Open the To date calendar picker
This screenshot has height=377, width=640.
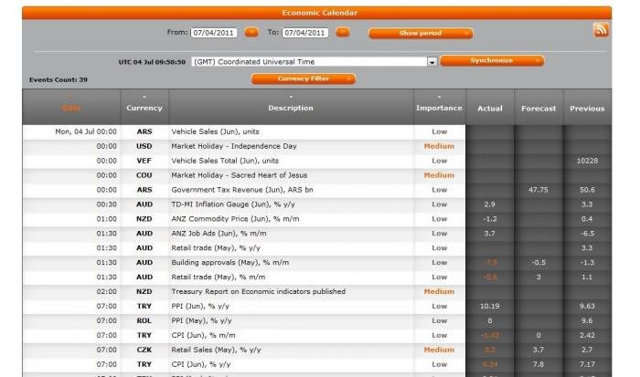[343, 32]
